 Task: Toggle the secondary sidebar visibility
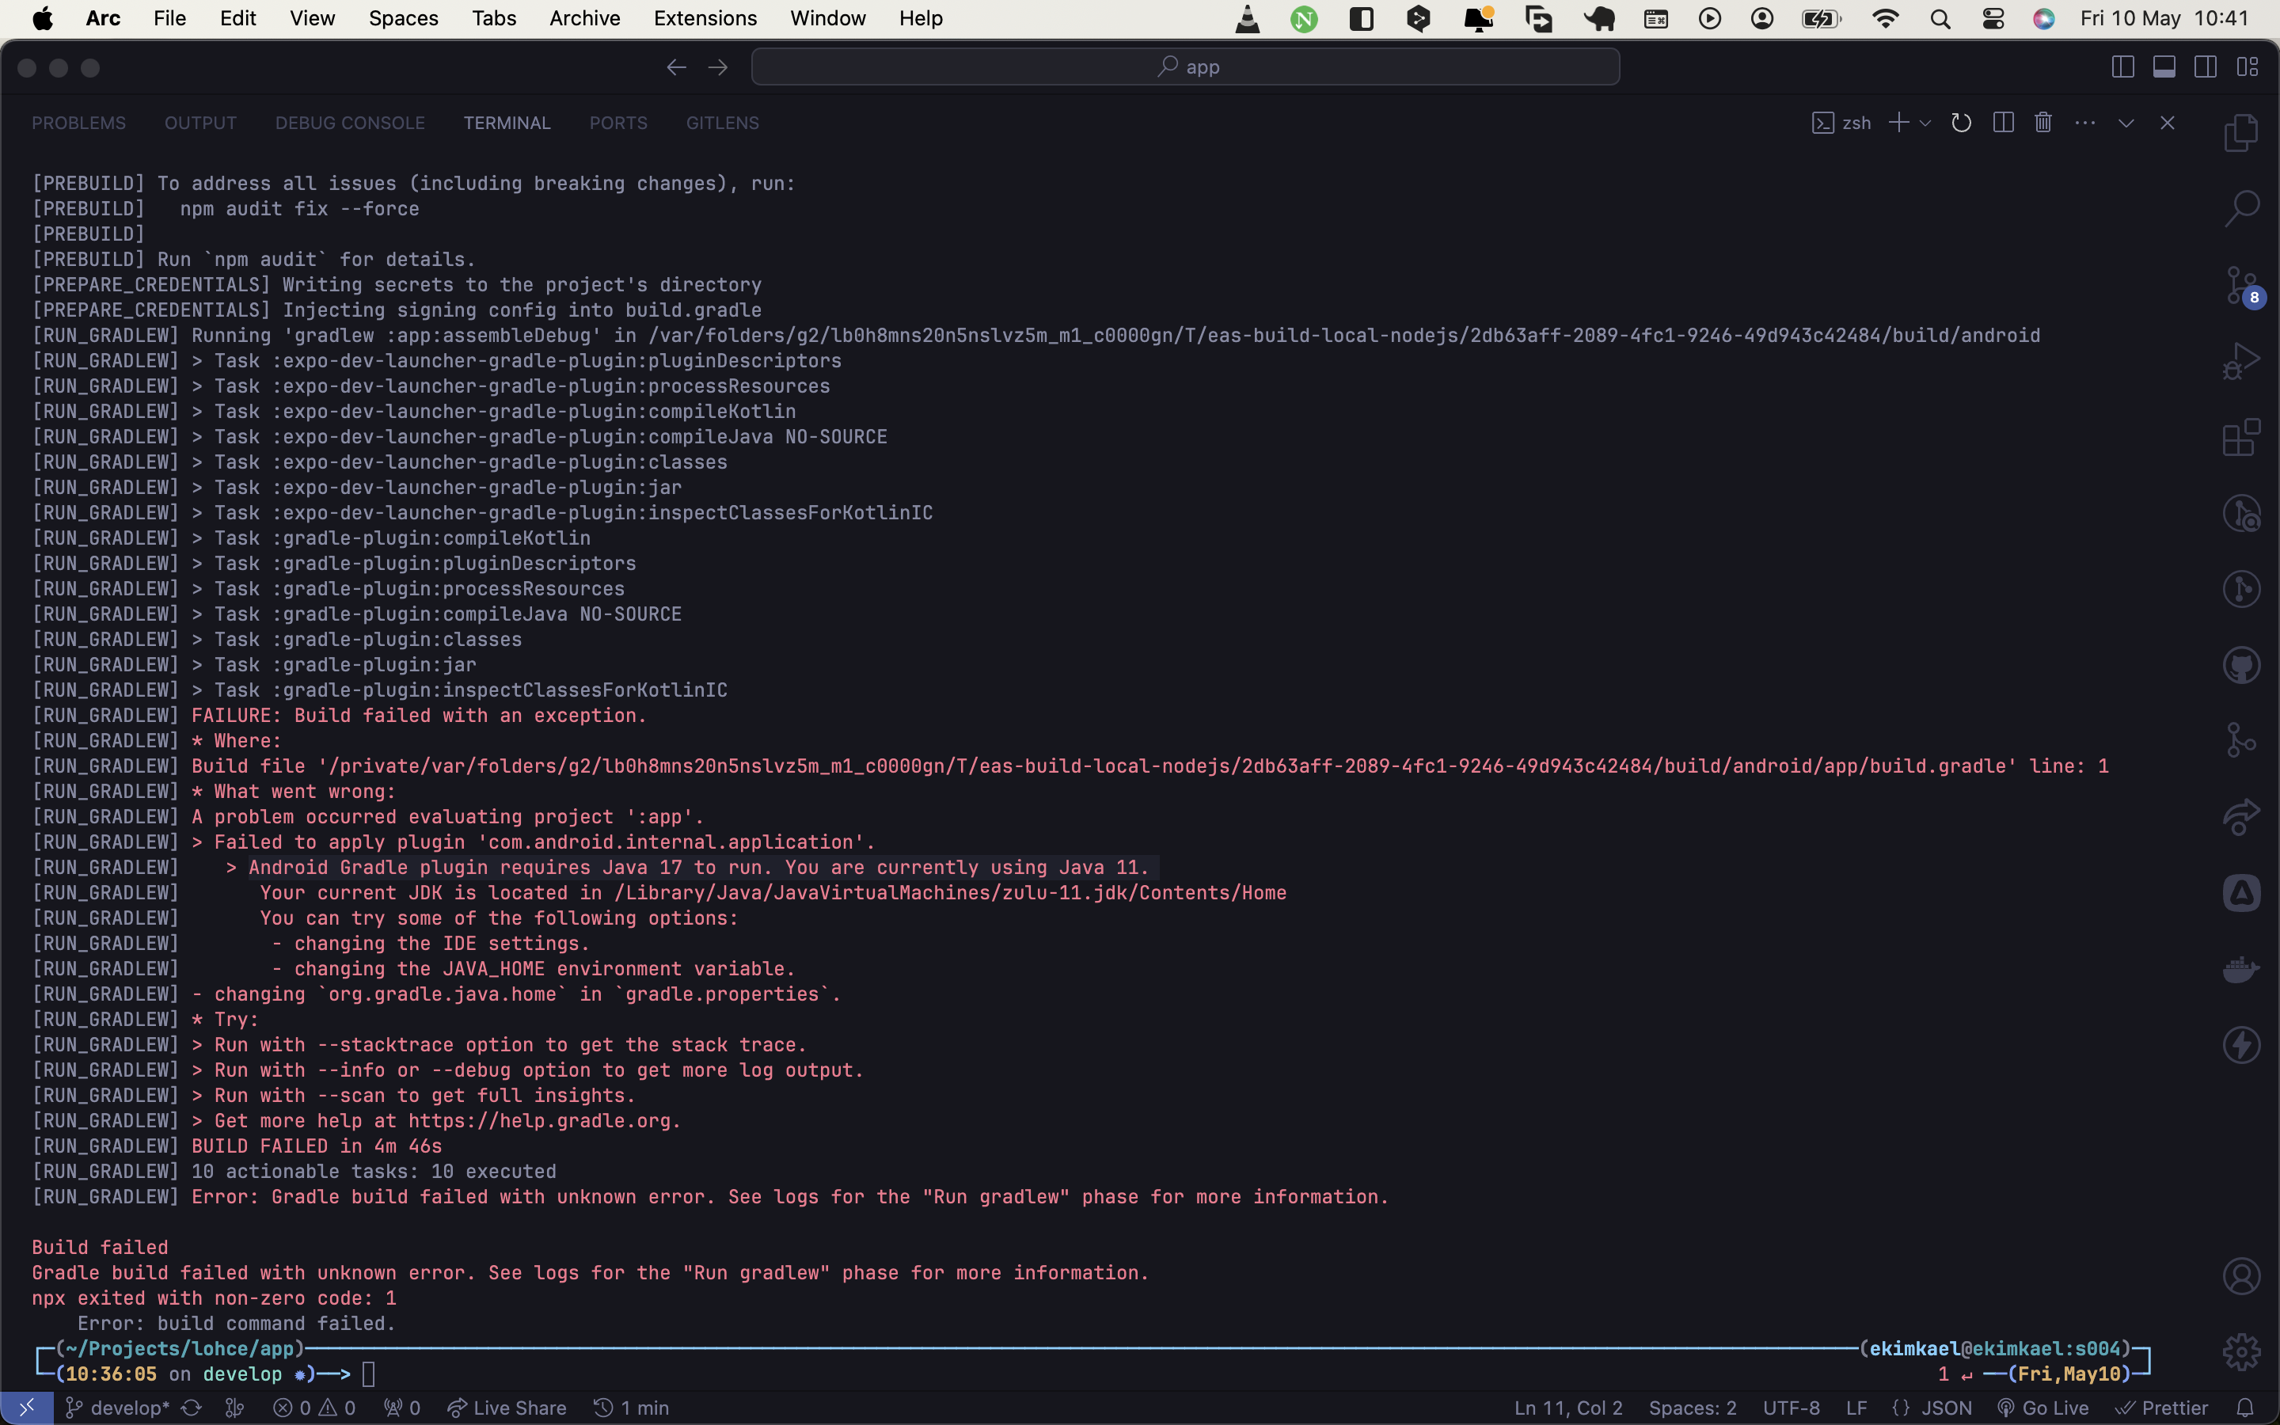coord(2206,66)
